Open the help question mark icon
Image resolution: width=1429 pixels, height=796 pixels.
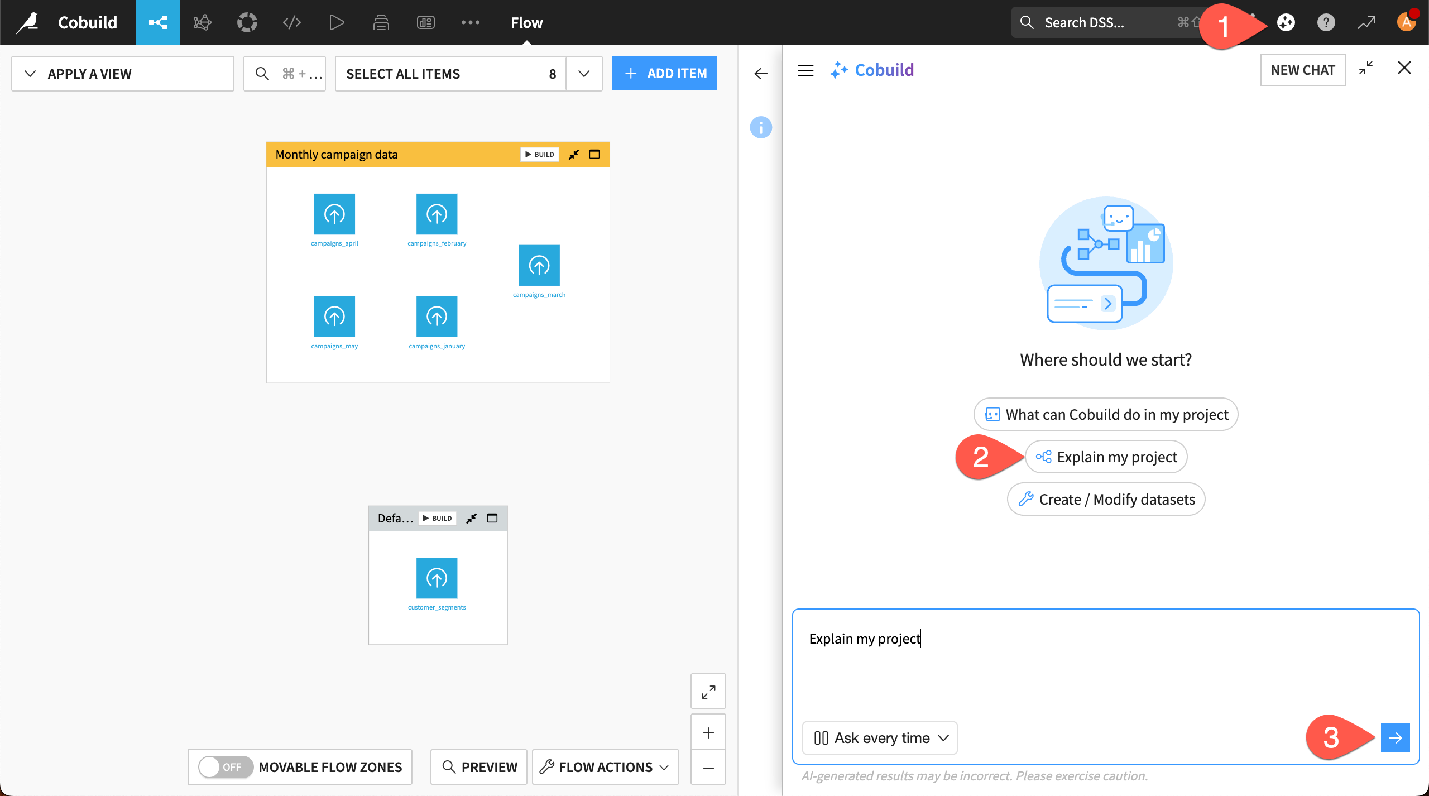1326,22
